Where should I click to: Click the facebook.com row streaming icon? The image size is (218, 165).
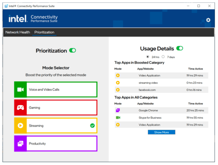click(118, 90)
